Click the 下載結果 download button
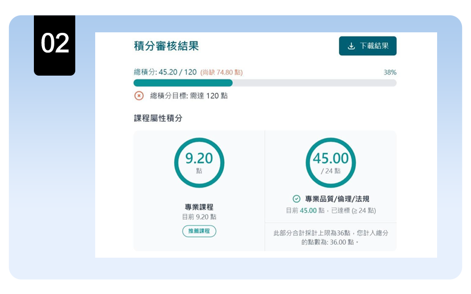 (367, 46)
